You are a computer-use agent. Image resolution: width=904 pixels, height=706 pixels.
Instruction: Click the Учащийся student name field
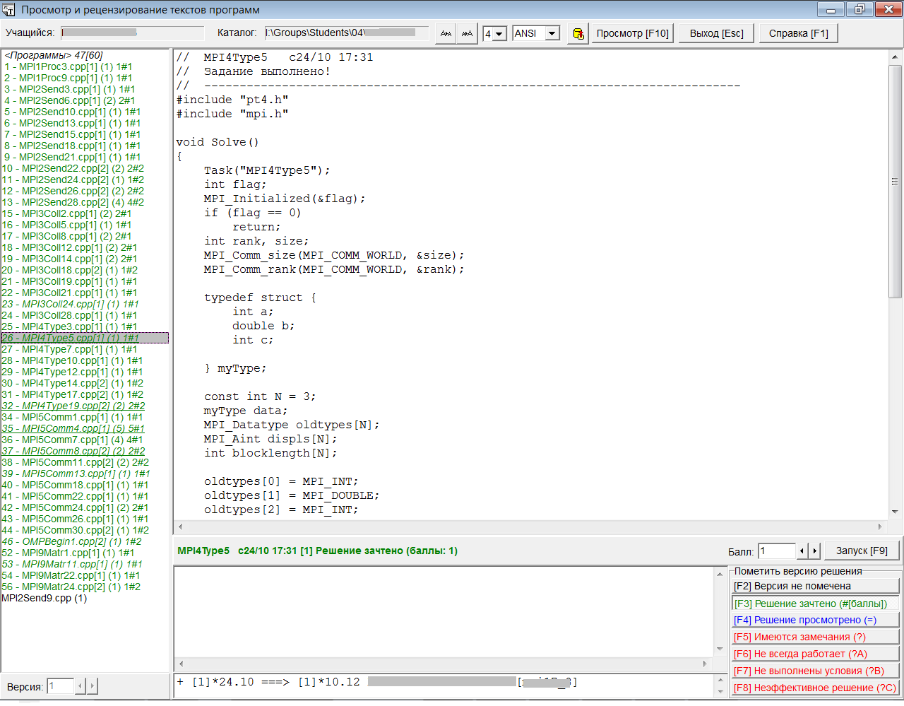132,33
